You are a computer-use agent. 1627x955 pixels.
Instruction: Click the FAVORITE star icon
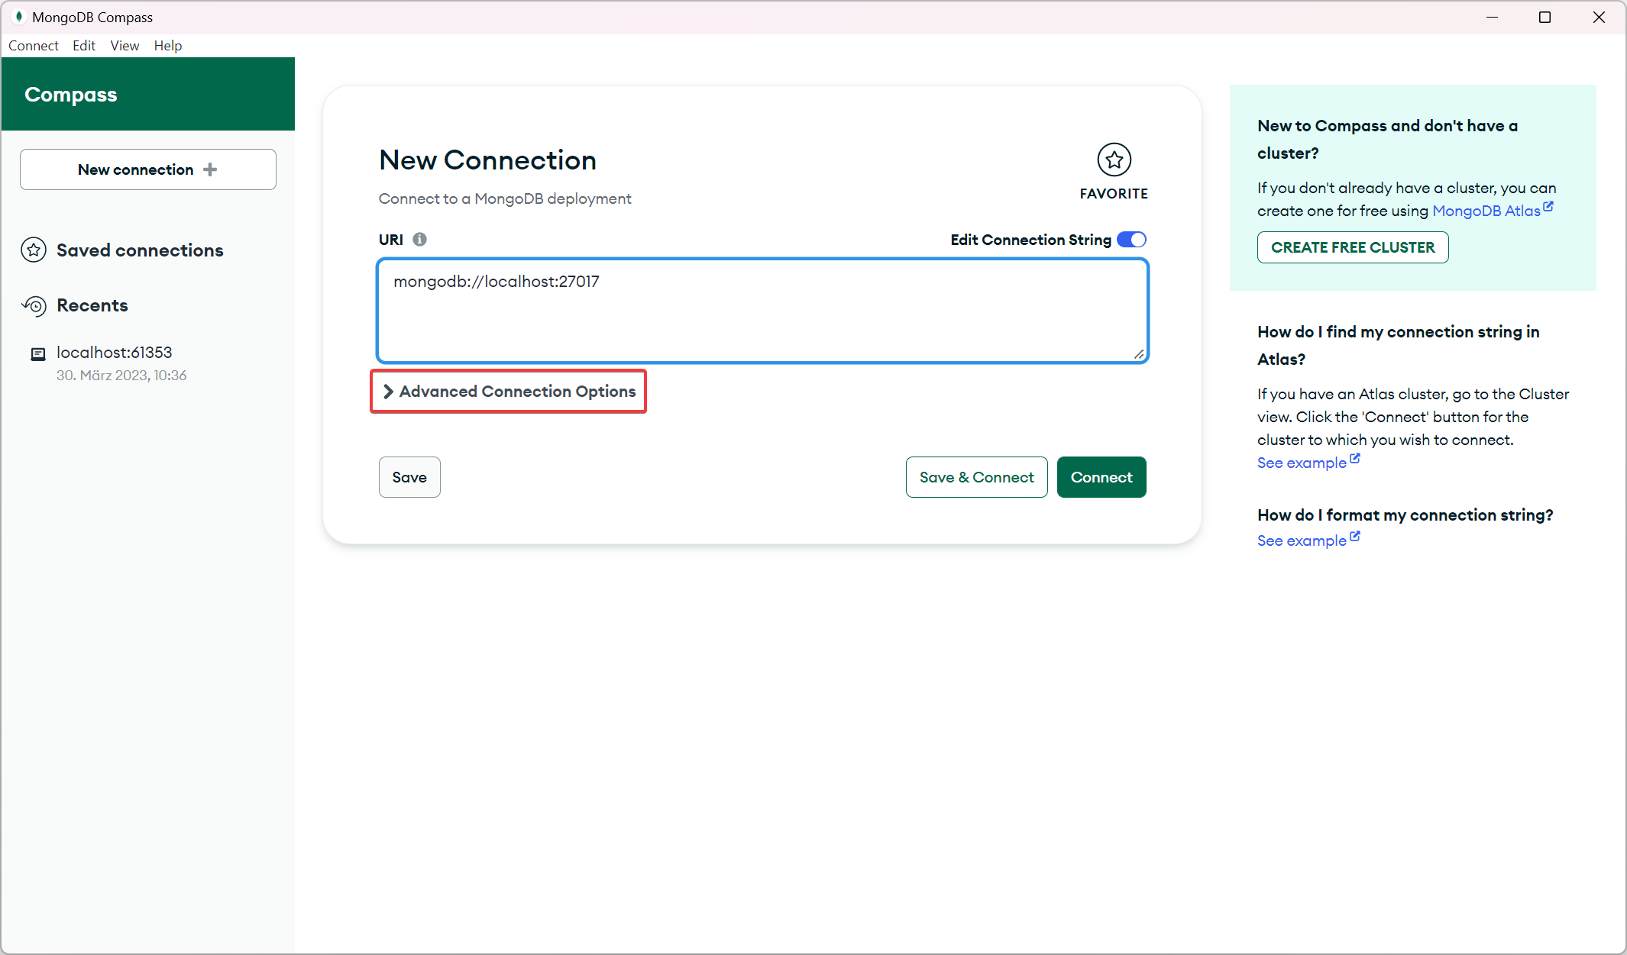pos(1114,160)
